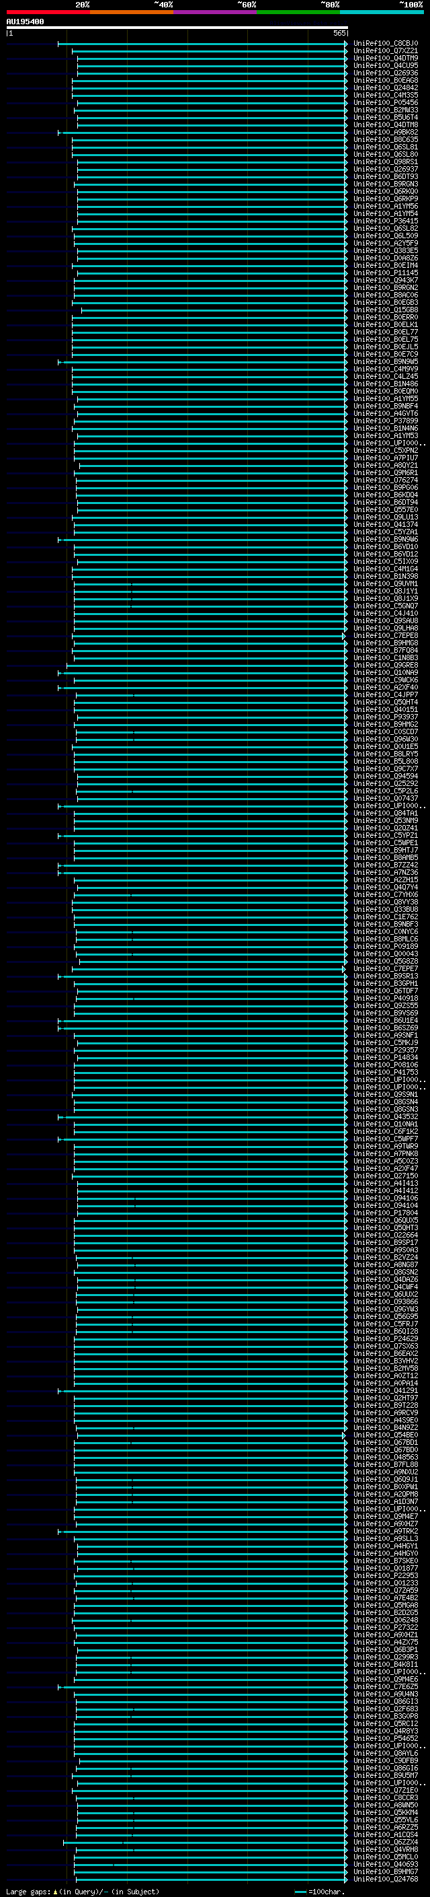
Task: Select hit label UniRef100_B7ZZ42
Action: click(386, 865)
